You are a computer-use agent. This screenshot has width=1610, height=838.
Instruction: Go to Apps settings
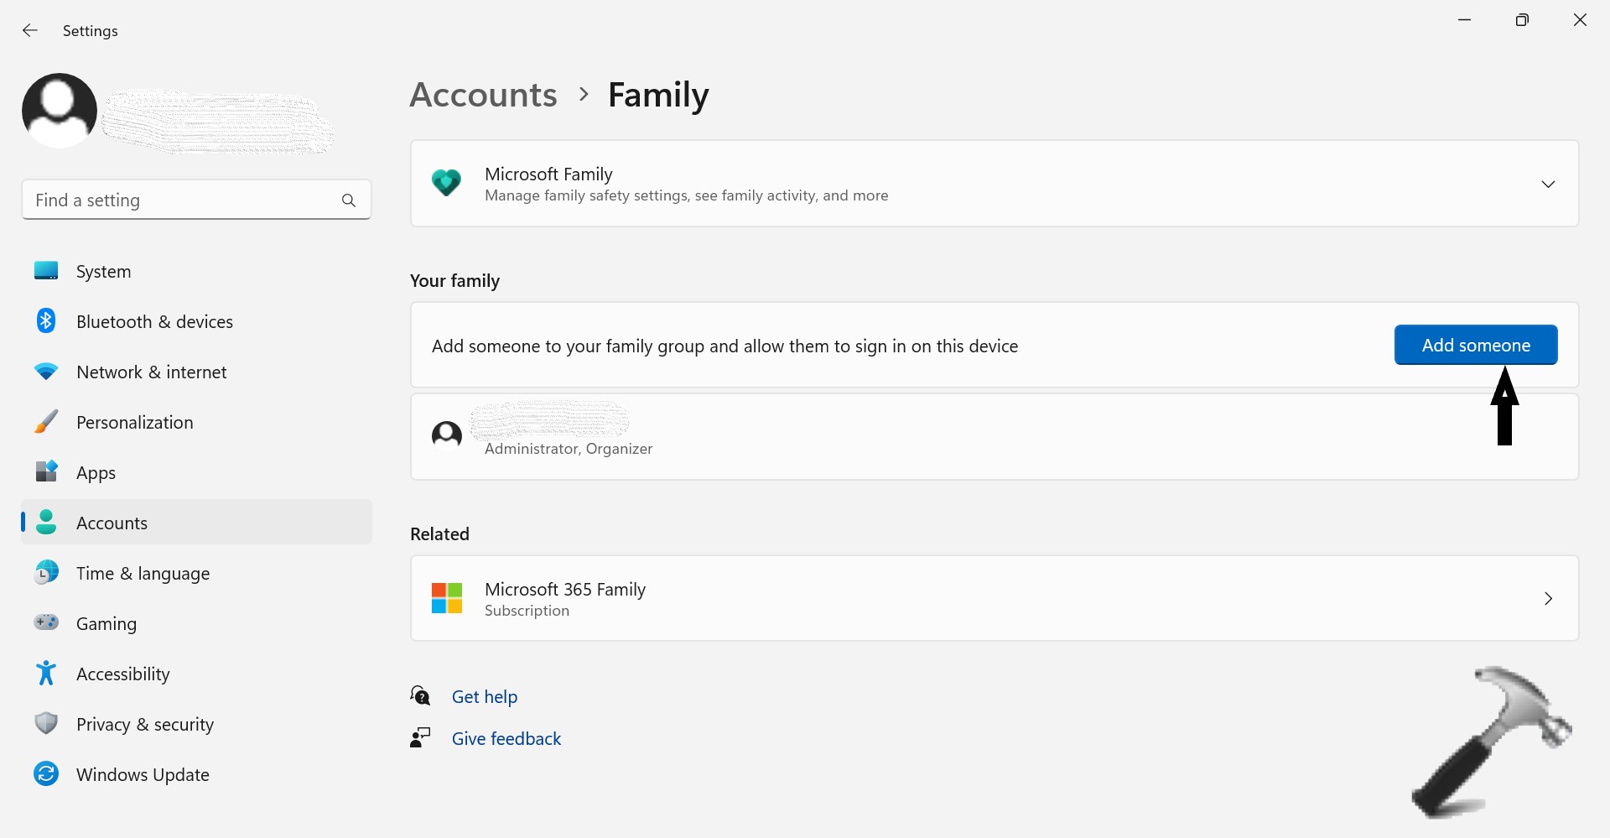tap(96, 473)
